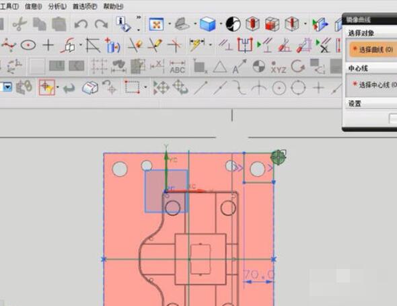Open the dropdown beside the snap point option
Viewport: 397px width, 306px height.
pos(58,87)
